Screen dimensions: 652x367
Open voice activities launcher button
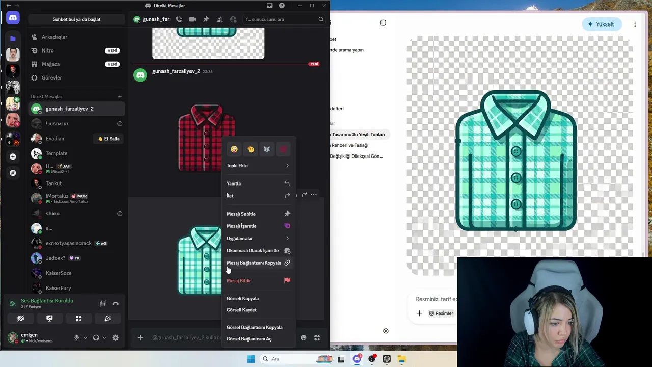point(78,318)
